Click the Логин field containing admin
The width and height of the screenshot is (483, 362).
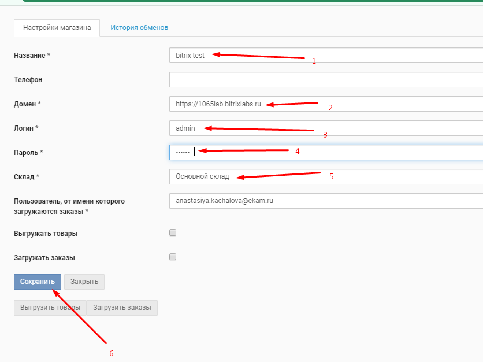click(326, 128)
